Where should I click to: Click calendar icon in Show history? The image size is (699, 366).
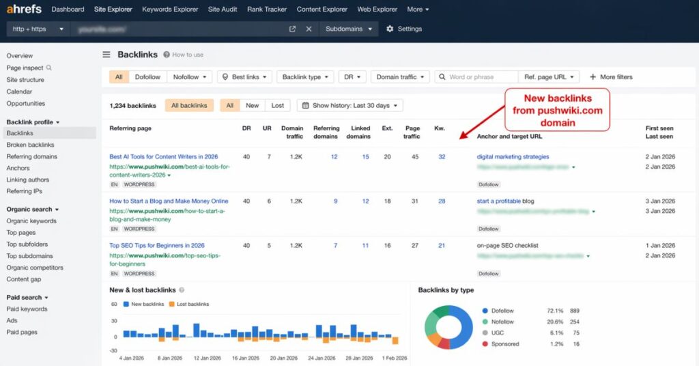(305, 106)
